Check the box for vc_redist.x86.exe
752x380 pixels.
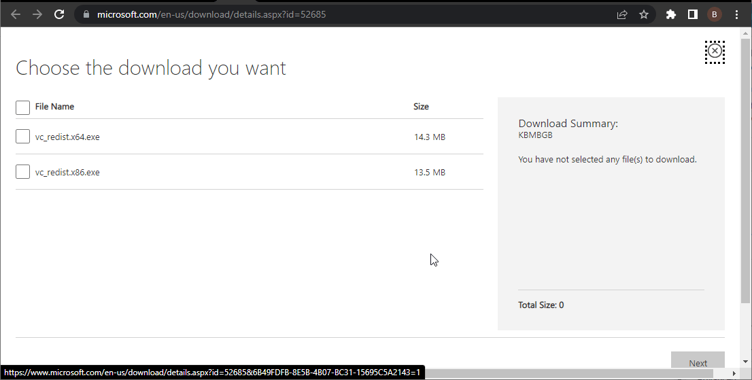point(22,171)
